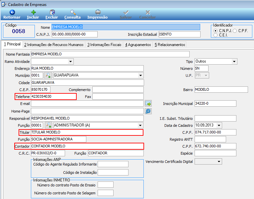The height and width of the screenshot is (199, 254).
Task: Open Consulta magnifier icon
Action: tap(73, 12)
